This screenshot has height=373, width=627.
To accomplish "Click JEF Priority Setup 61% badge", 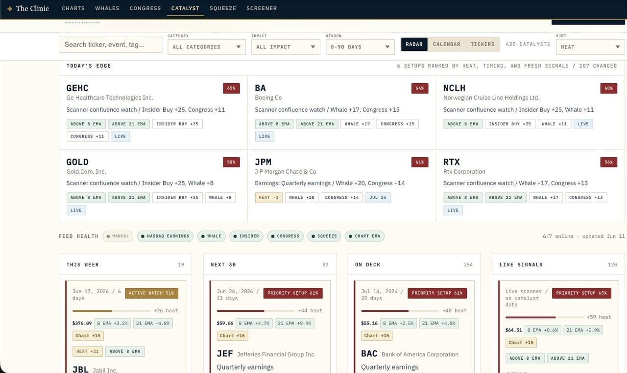I will click(x=293, y=293).
